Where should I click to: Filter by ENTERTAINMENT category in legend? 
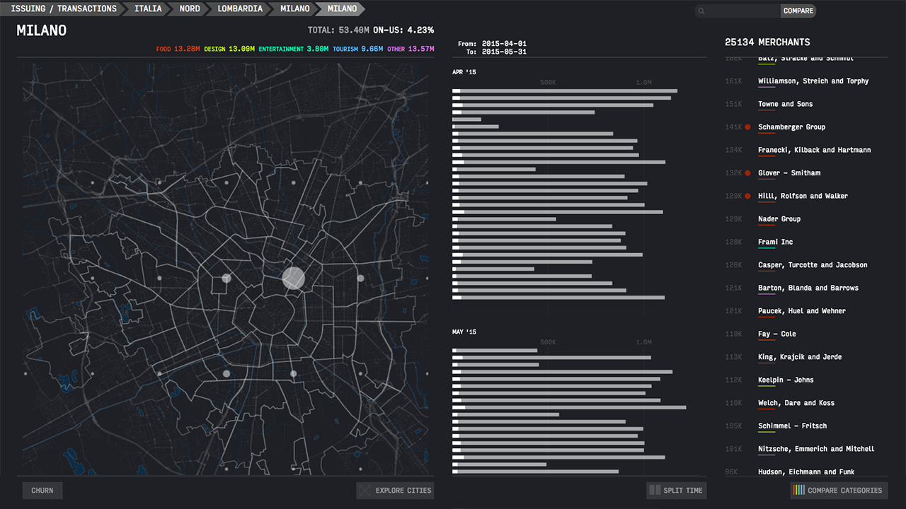[294, 49]
